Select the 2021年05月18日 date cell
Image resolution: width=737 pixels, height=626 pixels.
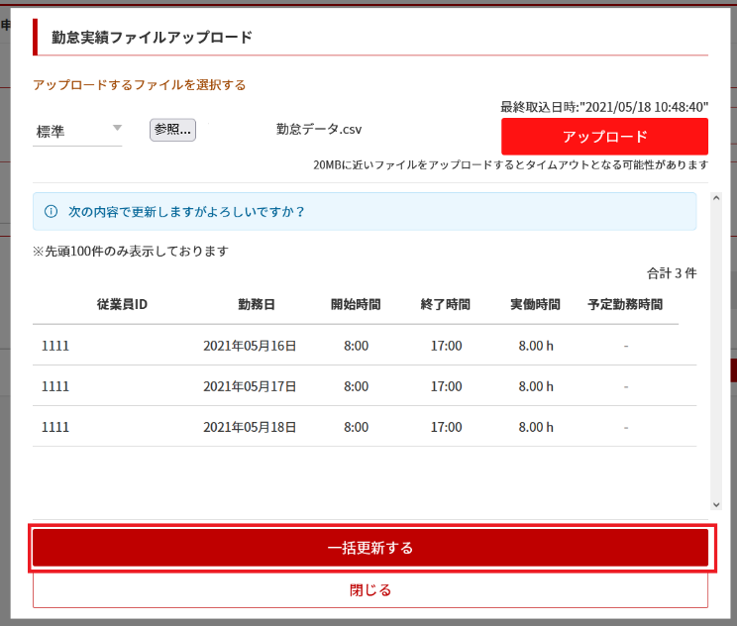click(250, 427)
